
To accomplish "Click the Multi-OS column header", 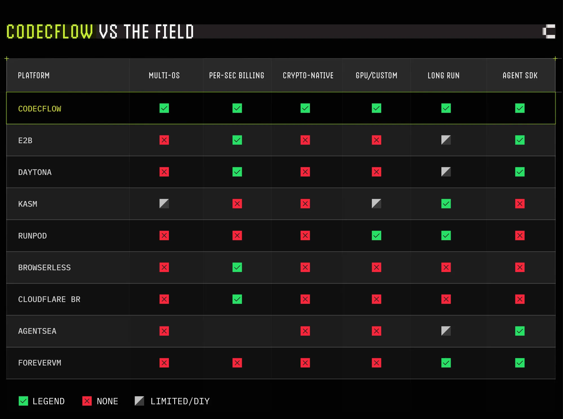I will (164, 75).
